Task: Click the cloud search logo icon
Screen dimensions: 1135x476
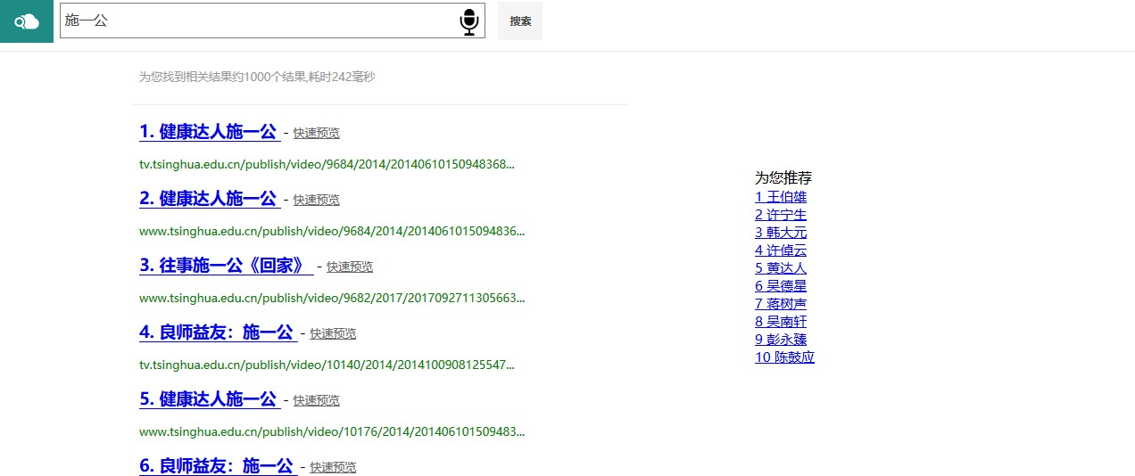Action: click(27, 21)
